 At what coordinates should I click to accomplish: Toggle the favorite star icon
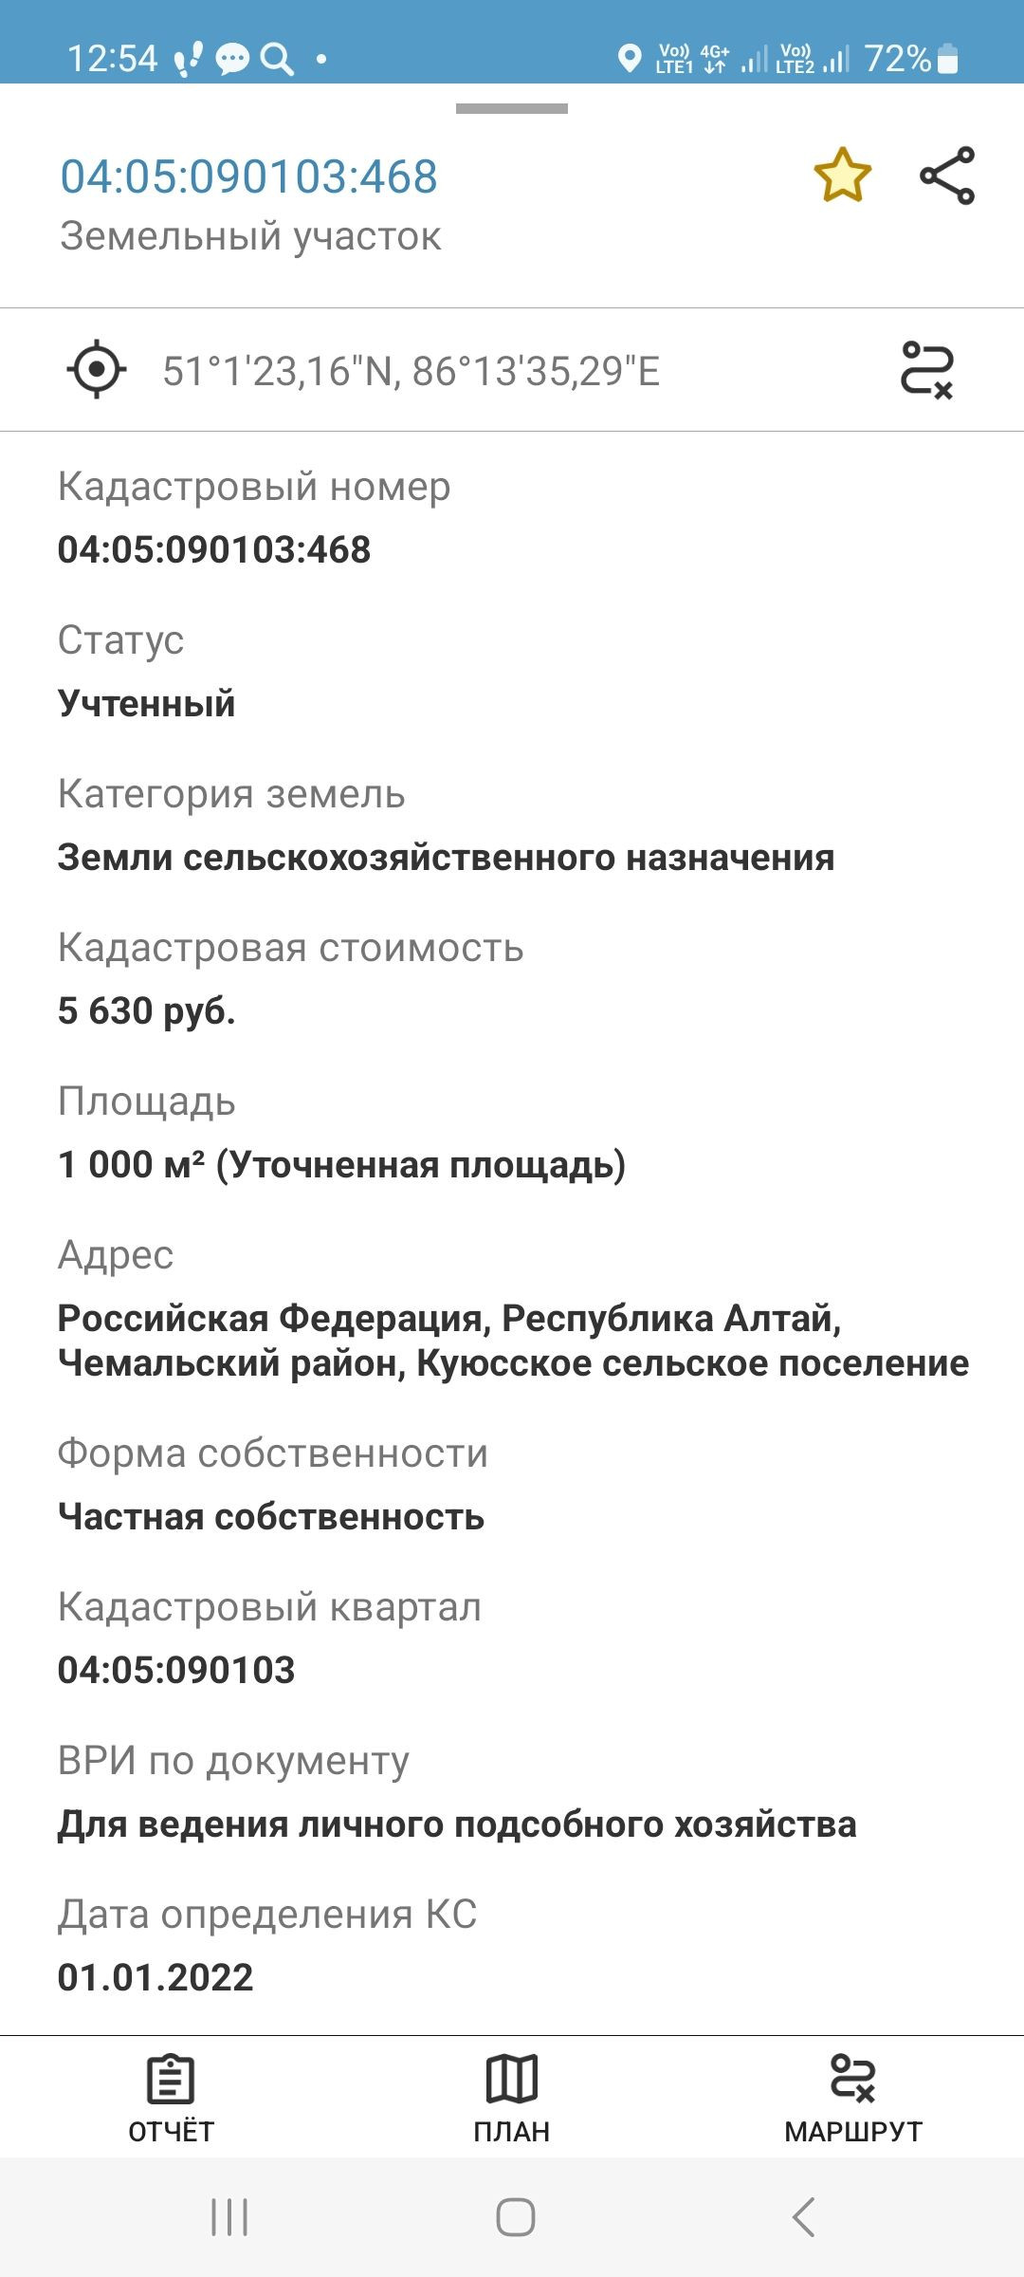point(842,176)
